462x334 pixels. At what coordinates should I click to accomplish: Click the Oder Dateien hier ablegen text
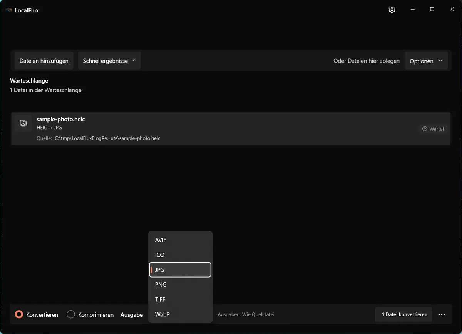[x=367, y=61]
